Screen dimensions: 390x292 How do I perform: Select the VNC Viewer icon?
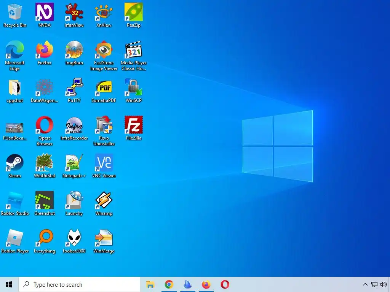point(104,167)
